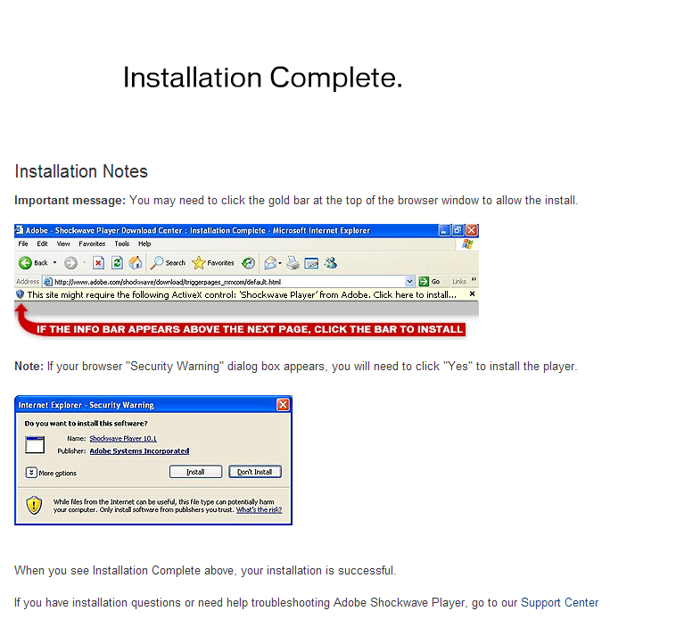This screenshot has width=676, height=636.
Task: Click the History clock icon
Action: (x=248, y=262)
